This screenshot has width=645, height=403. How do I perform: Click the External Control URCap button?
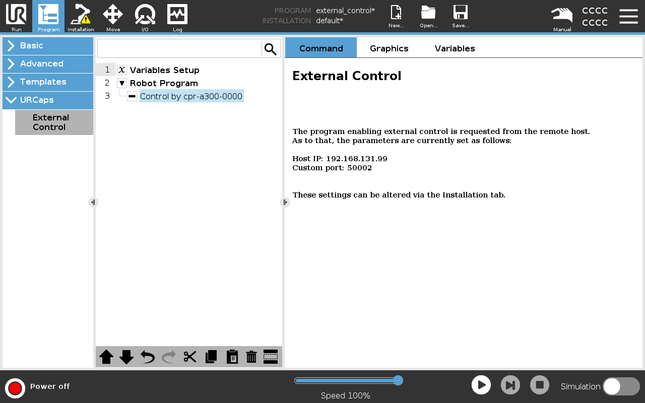[54, 122]
